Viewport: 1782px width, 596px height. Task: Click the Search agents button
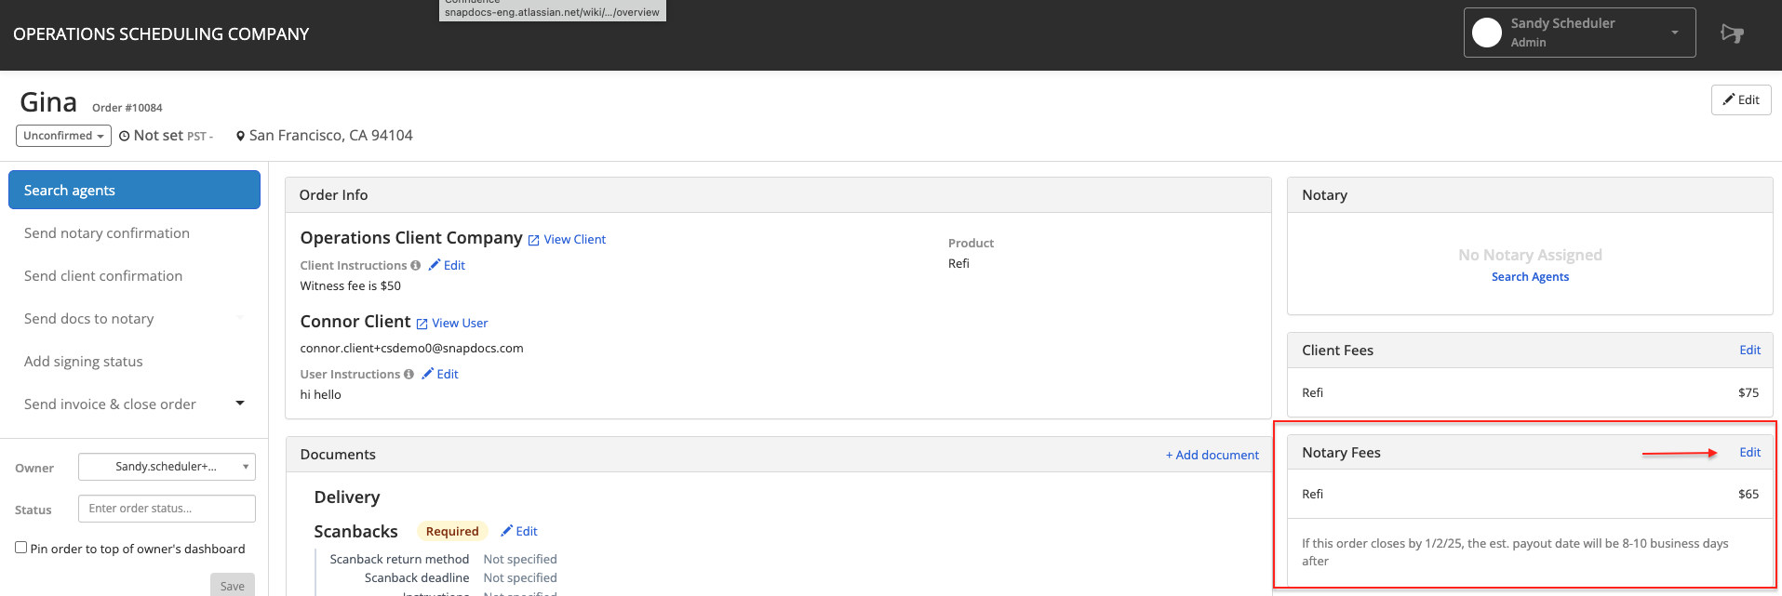pos(134,190)
